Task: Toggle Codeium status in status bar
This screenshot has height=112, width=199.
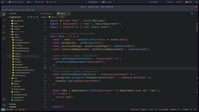Action: [x=175, y=109]
